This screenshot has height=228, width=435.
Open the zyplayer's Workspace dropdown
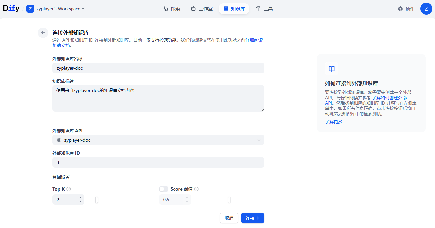click(x=61, y=9)
